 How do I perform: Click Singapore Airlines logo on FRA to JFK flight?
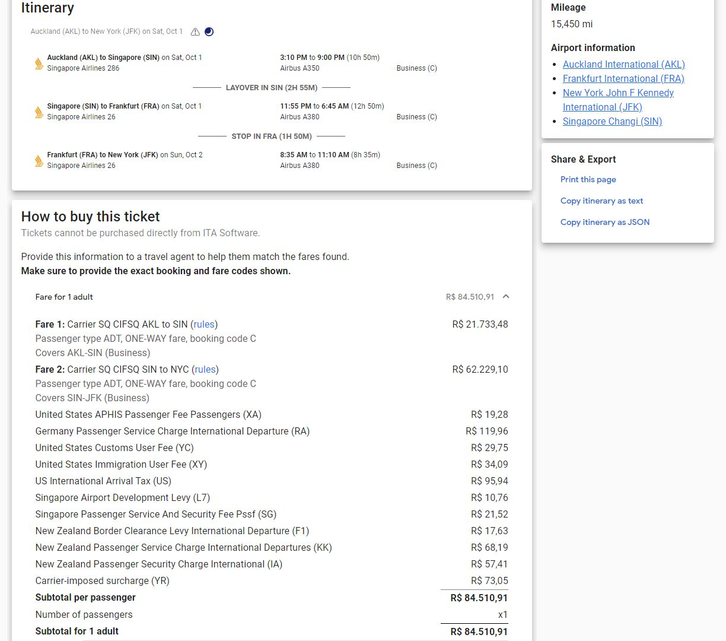pos(39,160)
